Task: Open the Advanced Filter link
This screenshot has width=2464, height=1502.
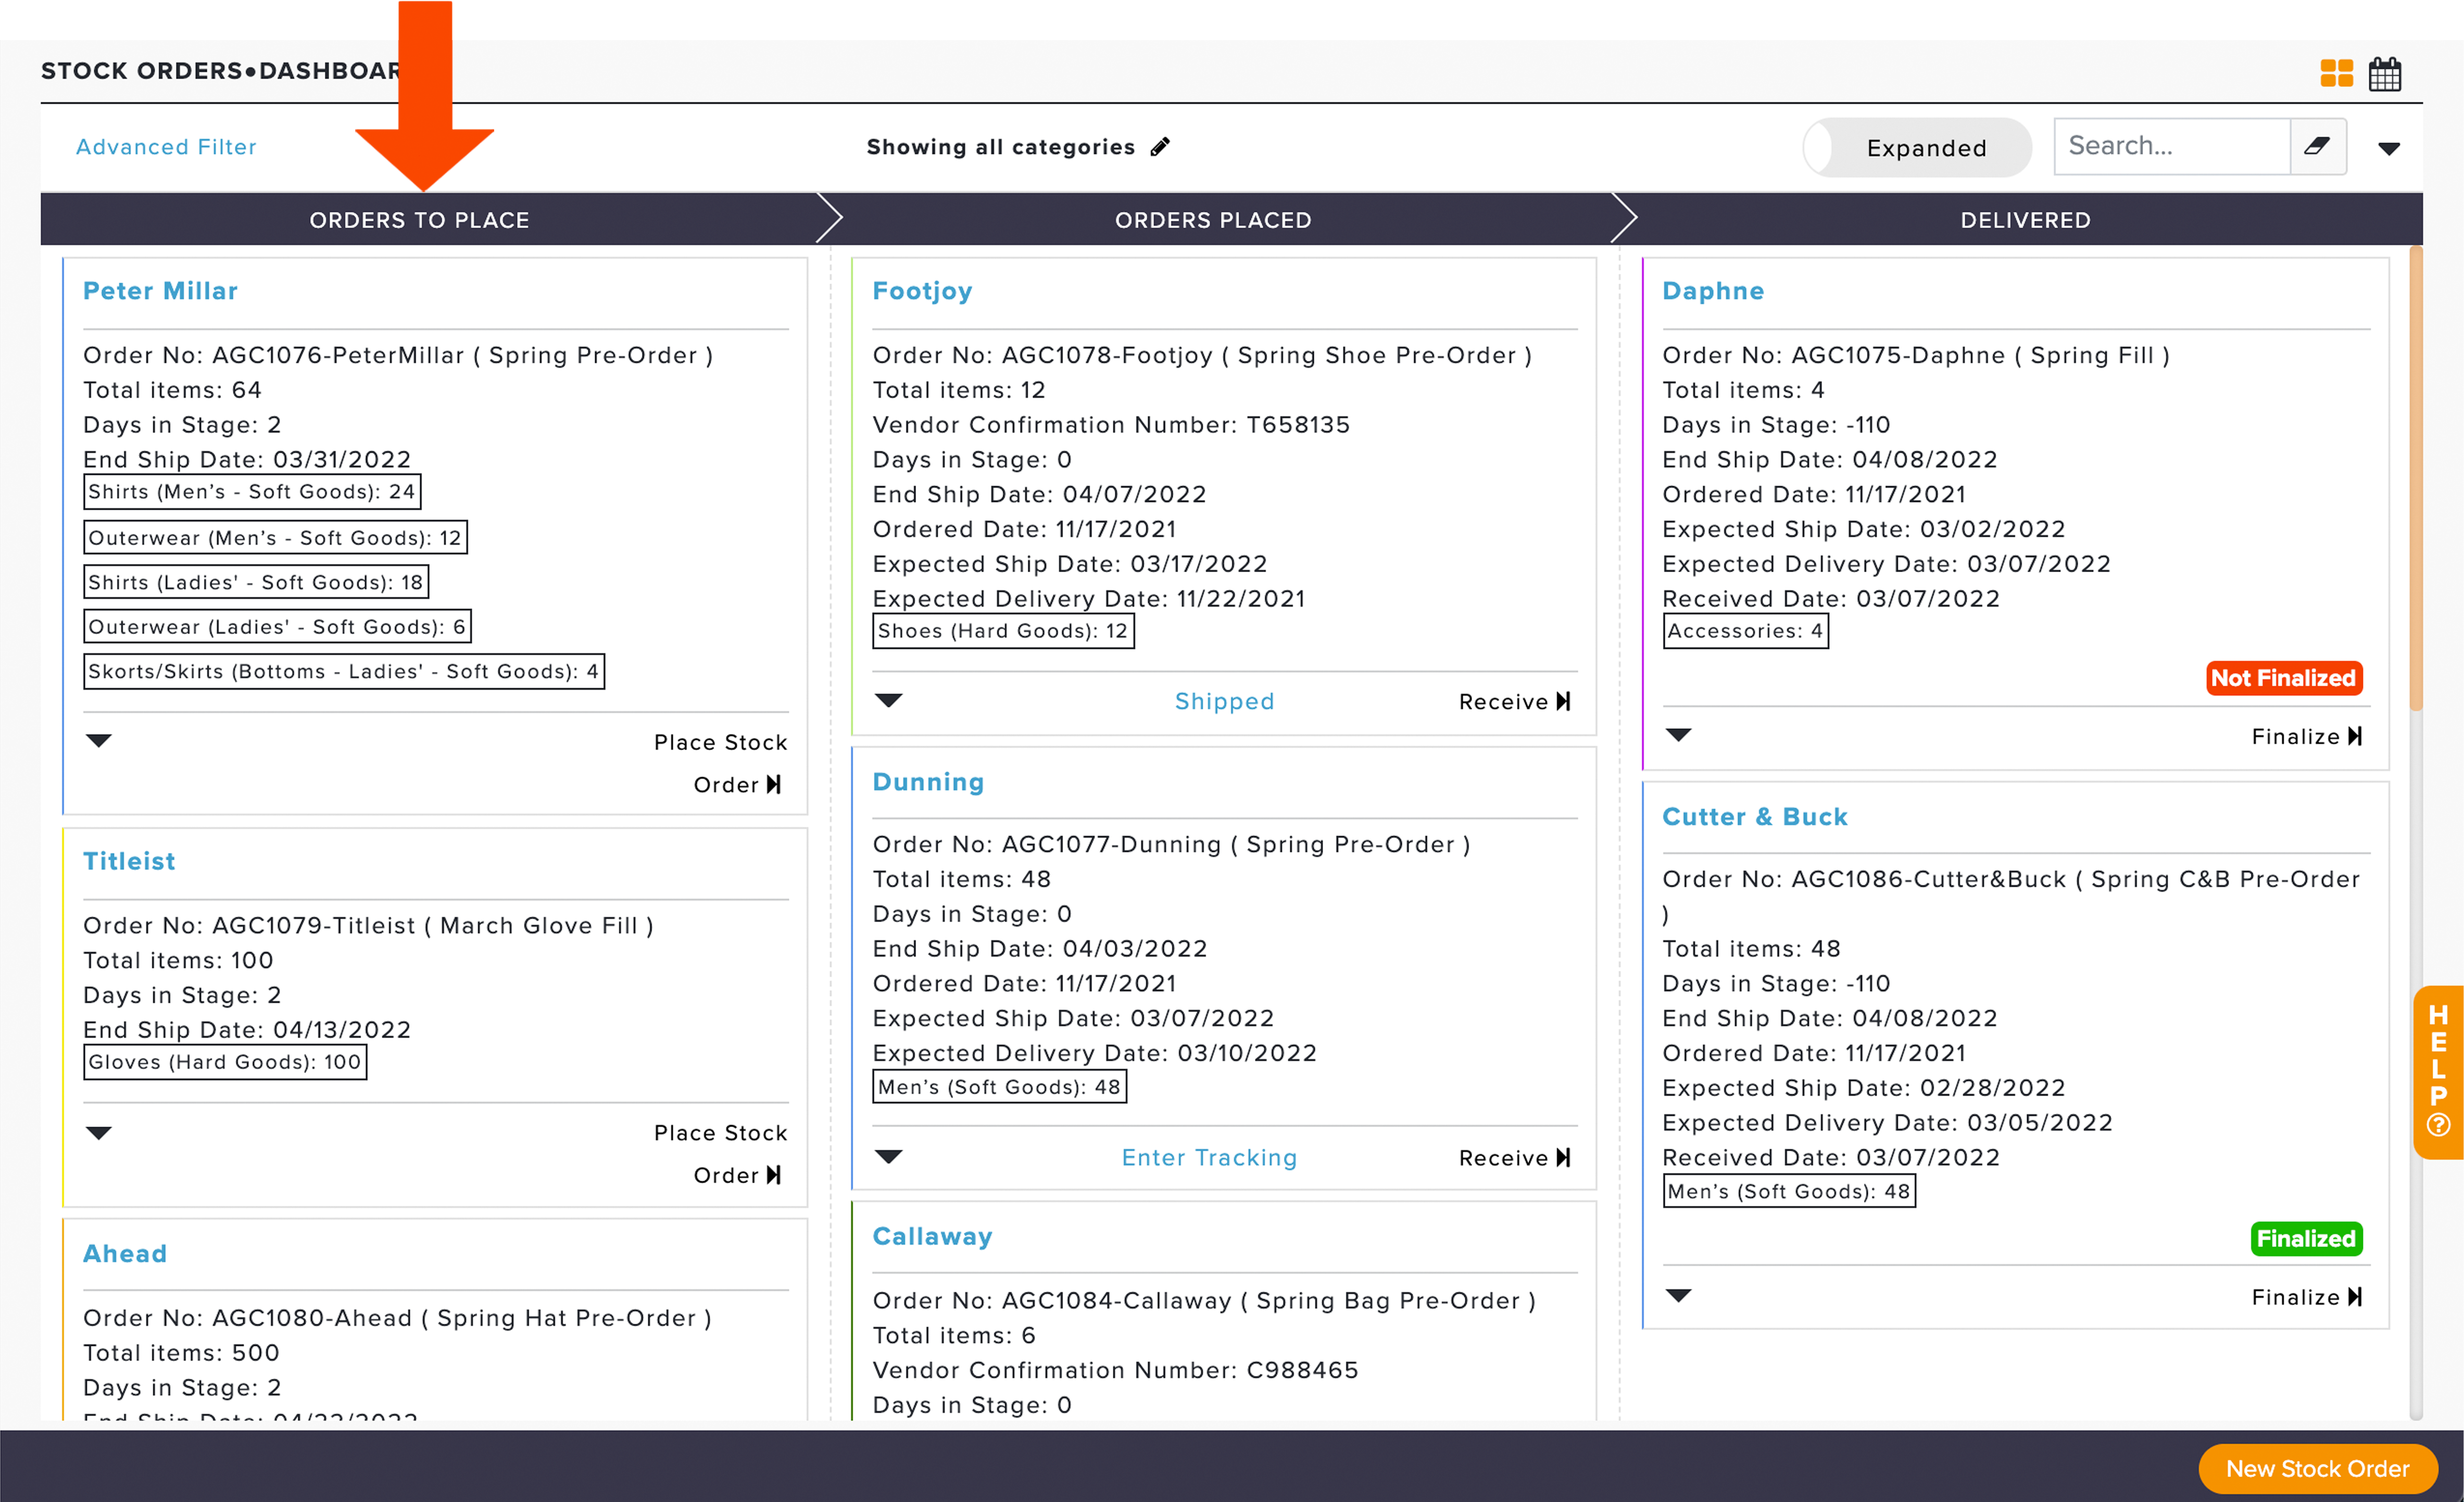Action: pyautogui.click(x=166, y=147)
